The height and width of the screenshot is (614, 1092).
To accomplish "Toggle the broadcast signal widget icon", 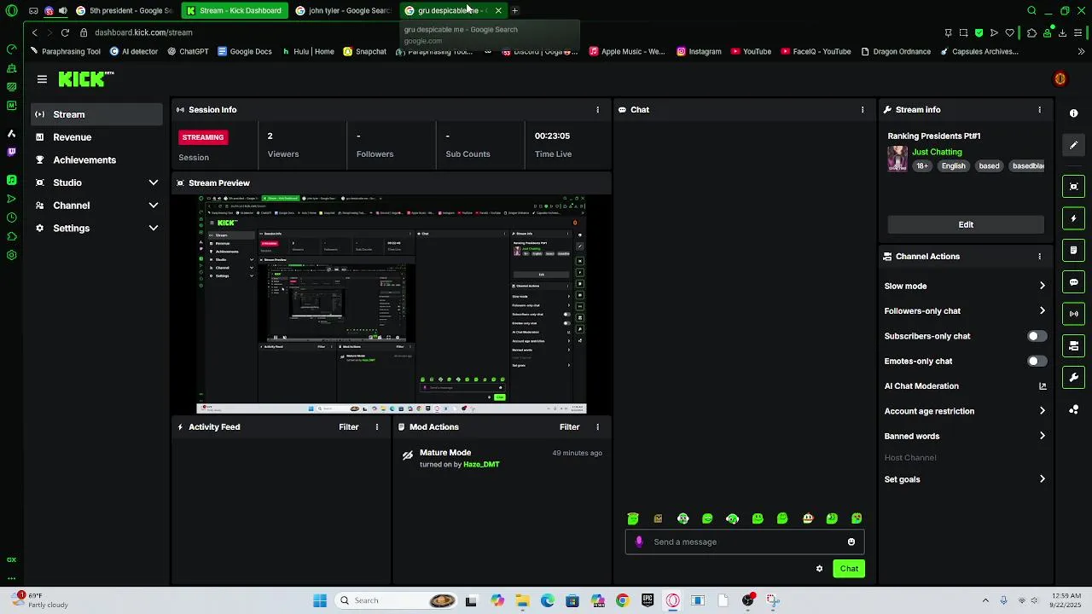I will [1073, 314].
